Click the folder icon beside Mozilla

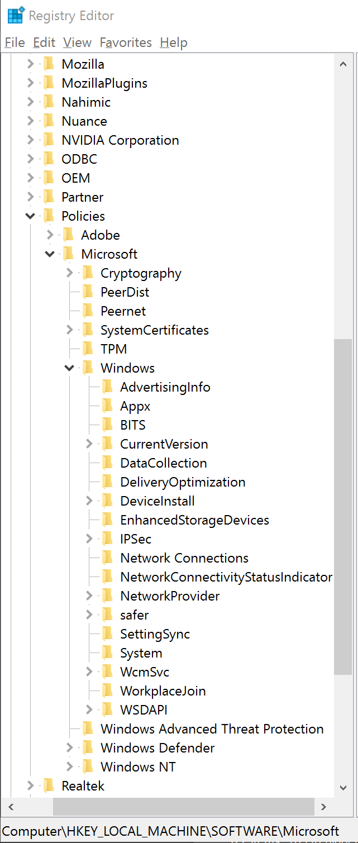coord(49,64)
